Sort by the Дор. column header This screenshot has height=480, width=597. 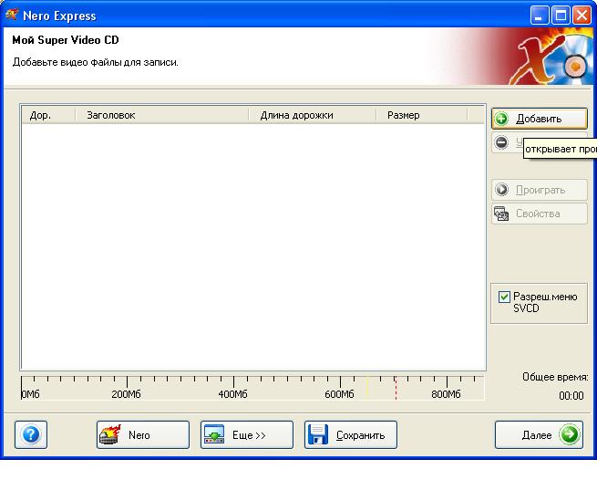pos(48,115)
